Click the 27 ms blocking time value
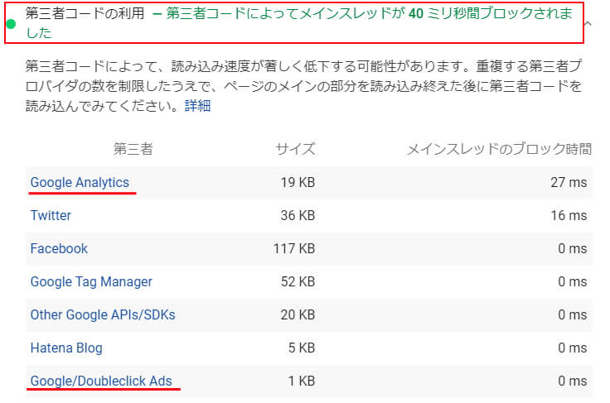610x403 pixels. click(569, 183)
